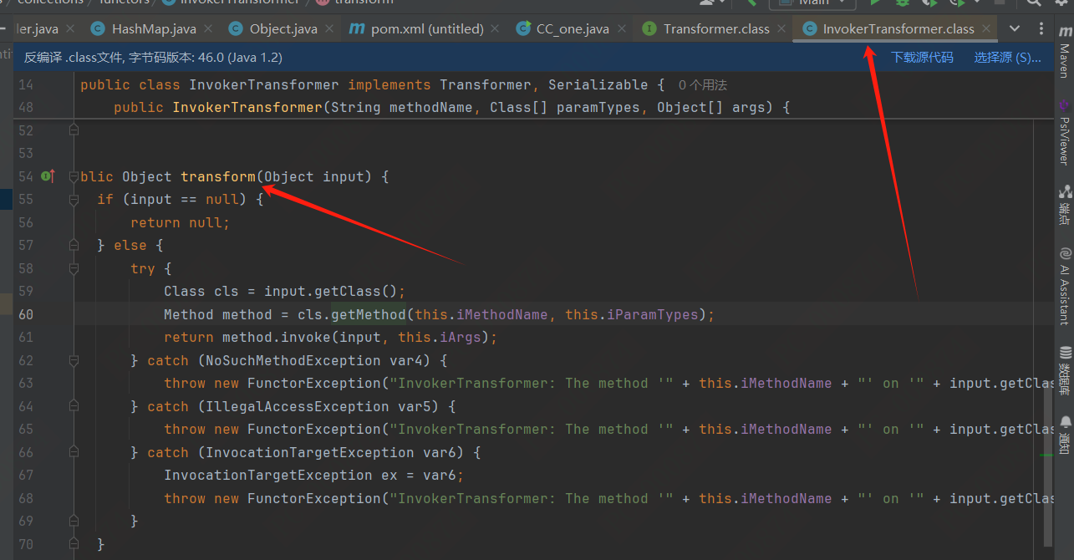Click 'Serializable' on the class declaration line

(x=598, y=84)
